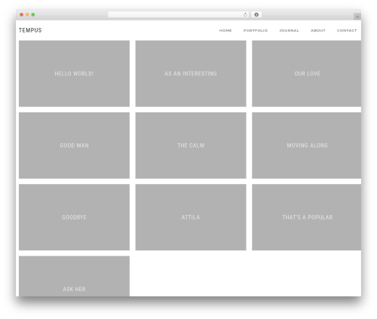This screenshot has width=377, height=319.
Task: Open the MOVING ALONG post tile
Action: pos(307,146)
